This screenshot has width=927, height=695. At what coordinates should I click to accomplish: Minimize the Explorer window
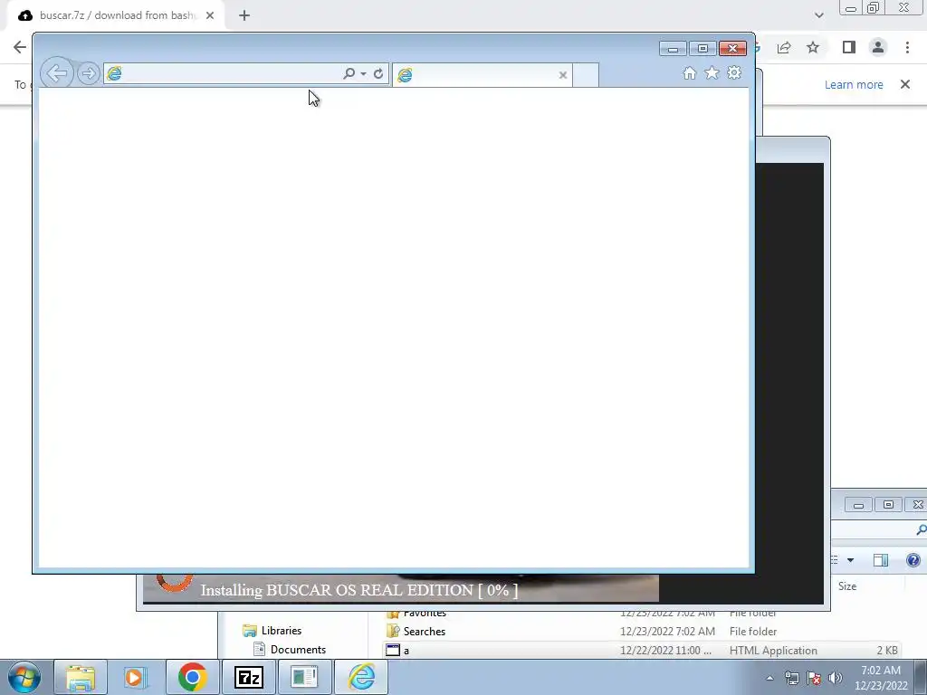click(x=858, y=505)
